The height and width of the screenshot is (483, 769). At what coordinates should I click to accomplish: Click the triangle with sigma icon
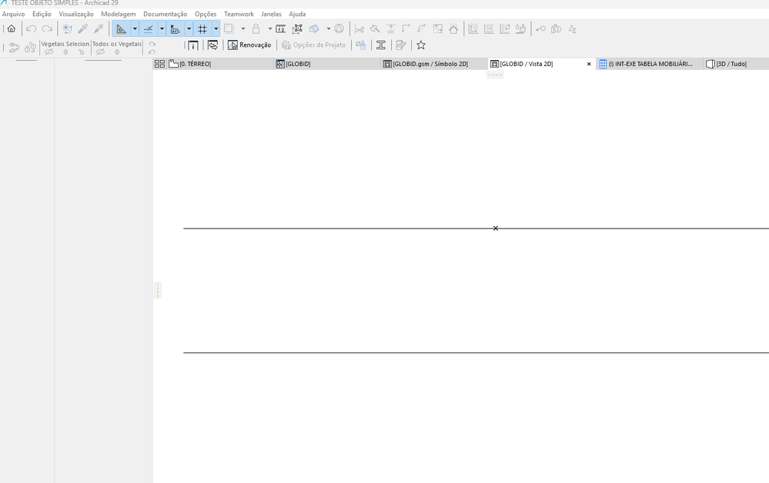tap(573, 29)
